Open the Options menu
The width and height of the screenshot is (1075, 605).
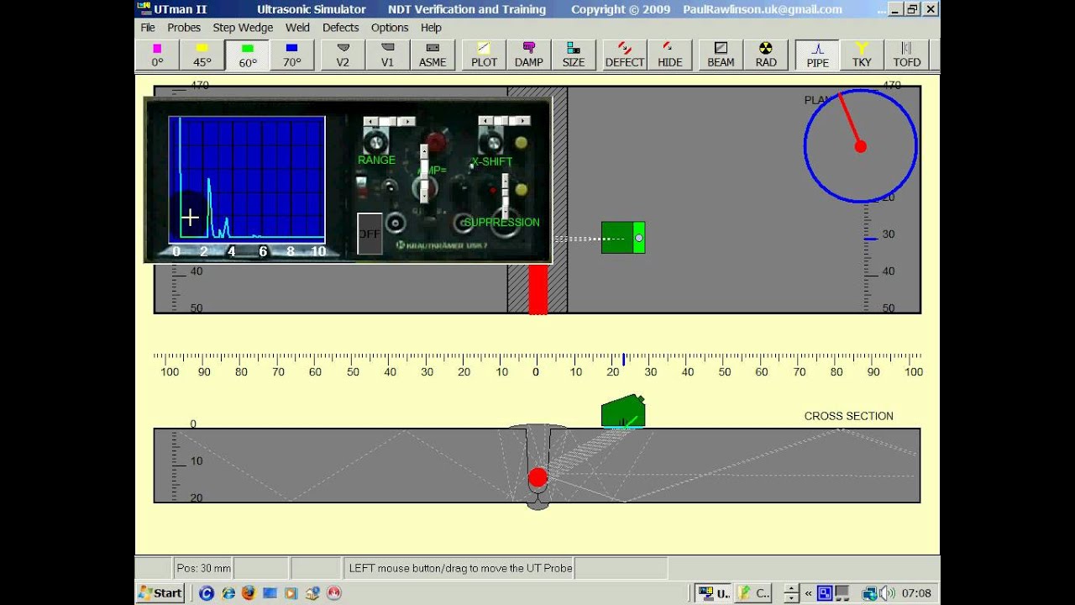(x=390, y=28)
